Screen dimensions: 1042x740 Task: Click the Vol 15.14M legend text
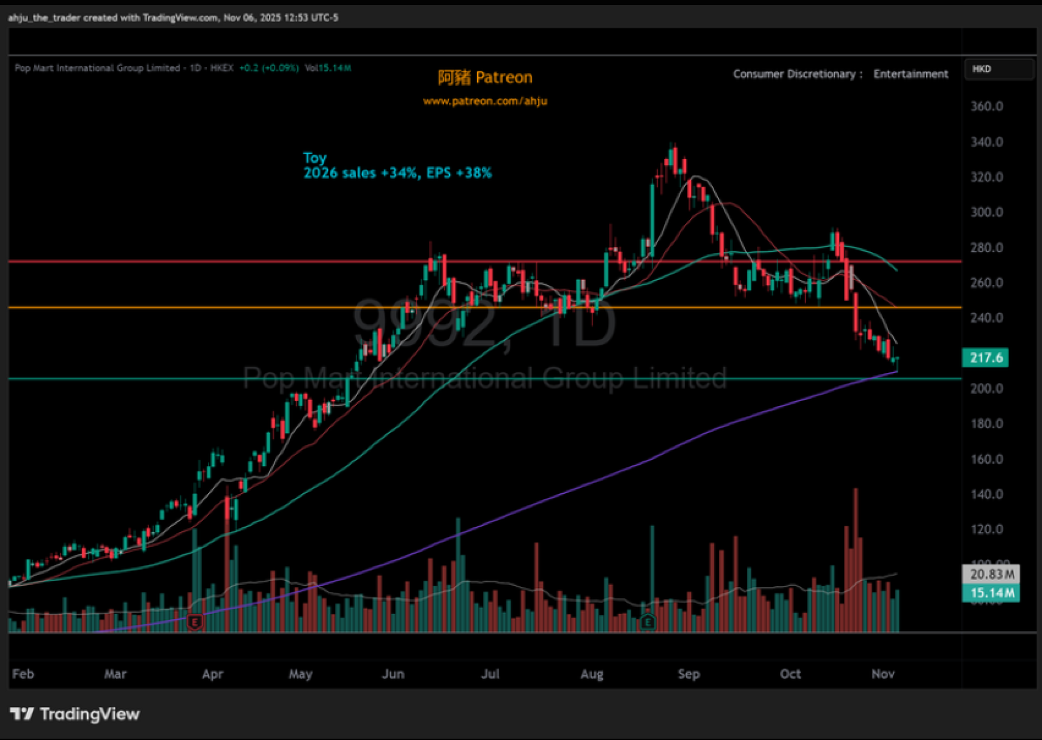(x=328, y=68)
